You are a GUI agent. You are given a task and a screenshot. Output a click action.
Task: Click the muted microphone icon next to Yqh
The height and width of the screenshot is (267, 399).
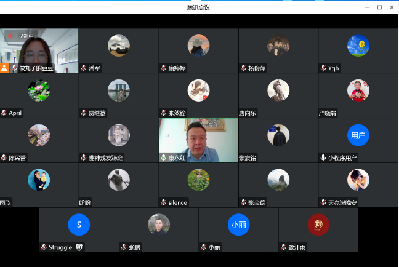(323, 68)
